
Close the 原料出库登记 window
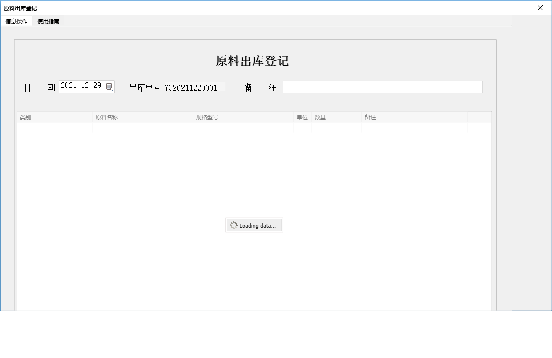540,8
